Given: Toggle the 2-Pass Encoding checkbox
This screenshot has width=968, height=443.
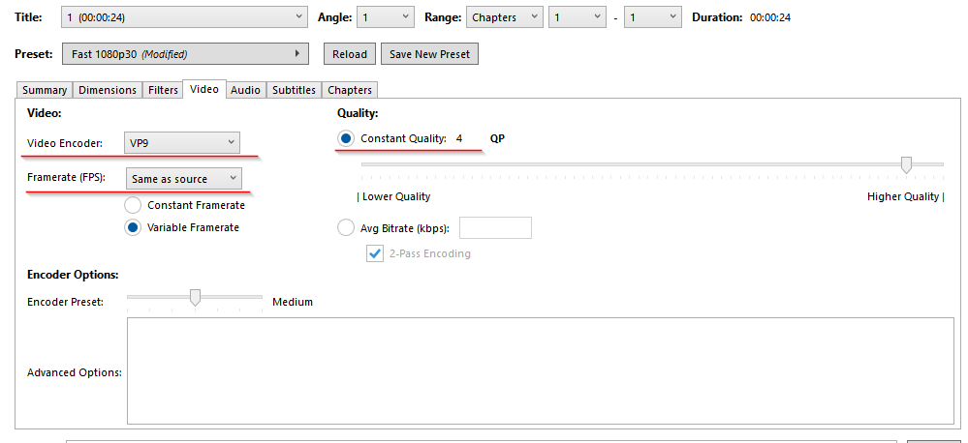Looking at the screenshot, I should tap(375, 253).
